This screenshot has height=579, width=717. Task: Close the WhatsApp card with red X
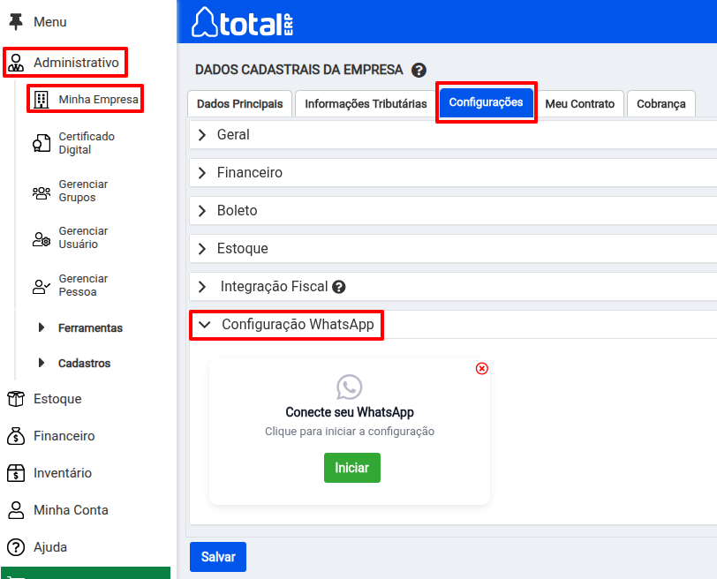[481, 368]
